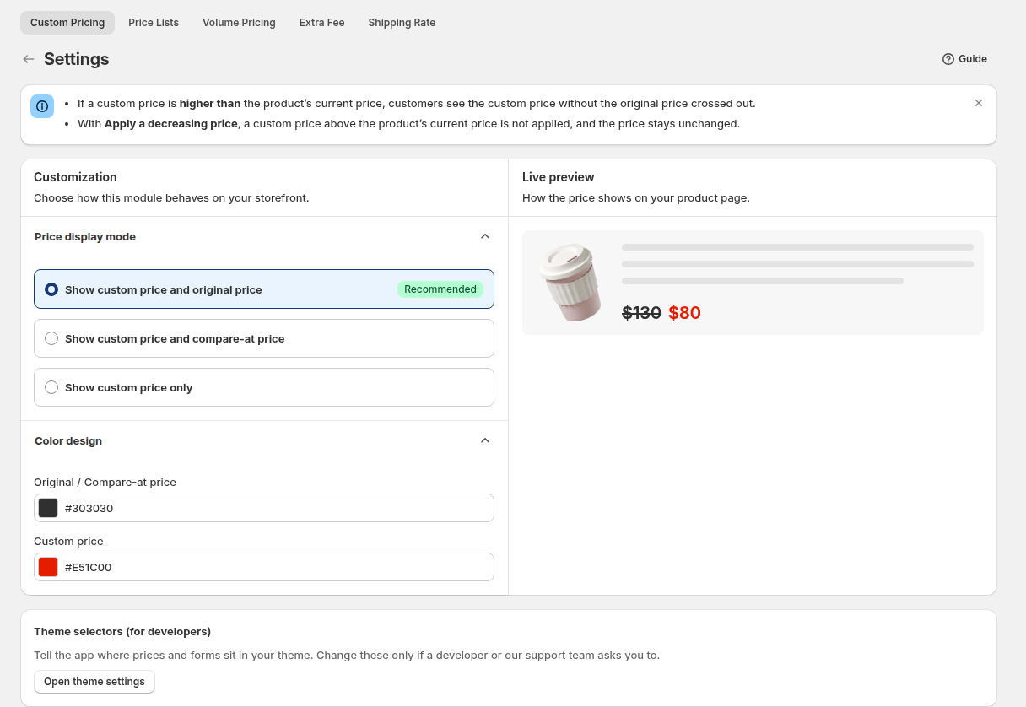Open the Volume Pricing tab
1026x707 pixels.
(239, 23)
